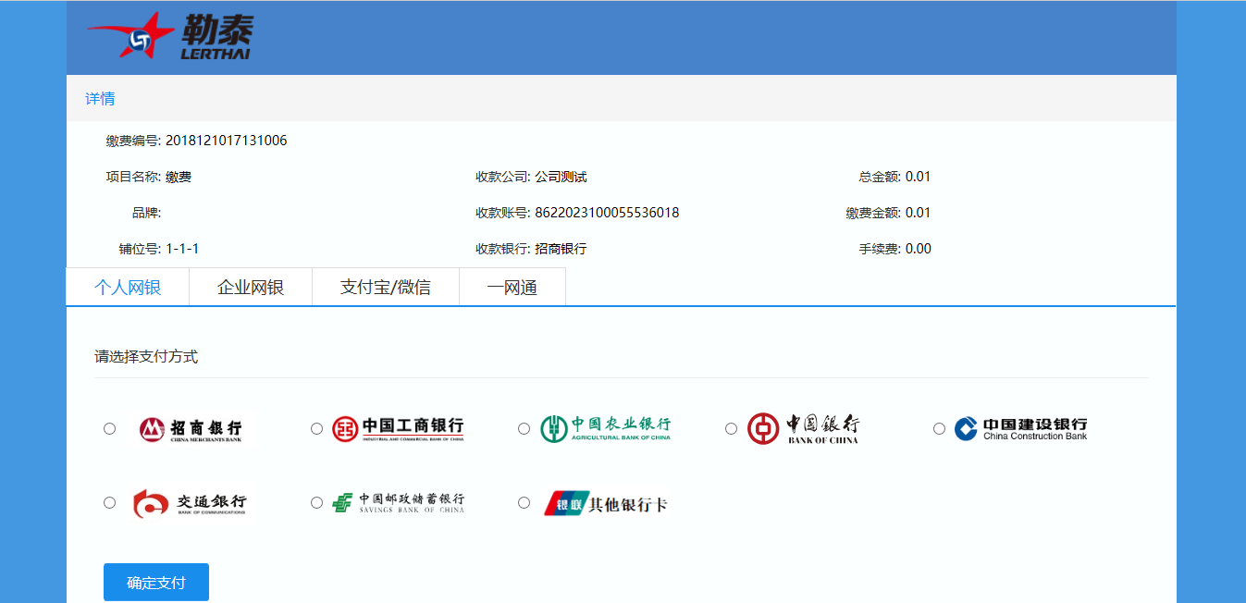Click the Bank of Communications logo
1246x603 pixels.
(x=191, y=503)
